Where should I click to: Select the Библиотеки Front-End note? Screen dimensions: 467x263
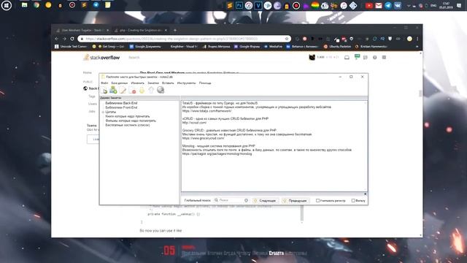[121, 107]
